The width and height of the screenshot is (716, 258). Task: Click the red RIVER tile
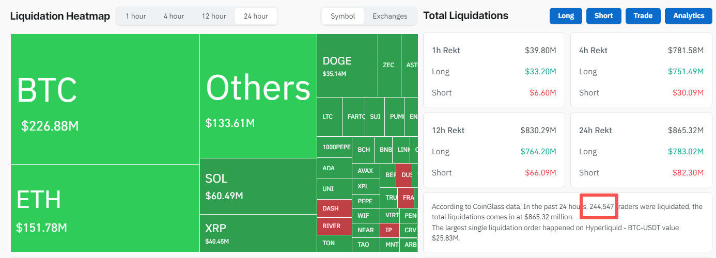point(334,226)
